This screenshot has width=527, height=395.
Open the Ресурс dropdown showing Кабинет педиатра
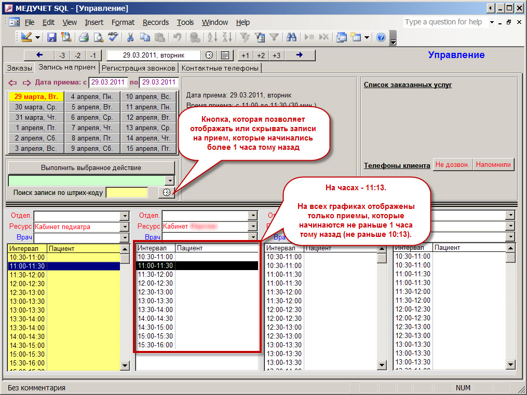(x=125, y=227)
